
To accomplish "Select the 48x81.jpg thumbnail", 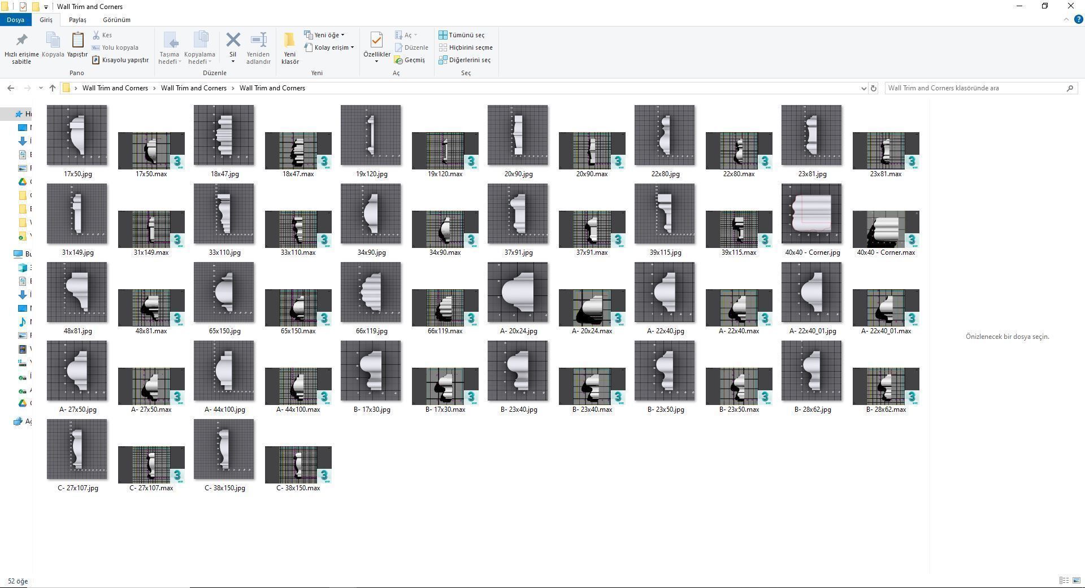I will (x=77, y=292).
